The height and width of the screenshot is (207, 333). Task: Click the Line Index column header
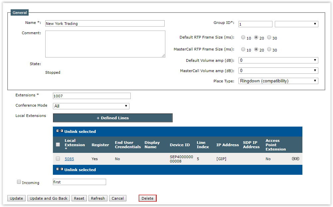click(203, 145)
